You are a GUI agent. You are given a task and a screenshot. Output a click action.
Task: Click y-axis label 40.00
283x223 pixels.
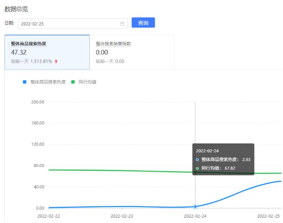[39, 187]
